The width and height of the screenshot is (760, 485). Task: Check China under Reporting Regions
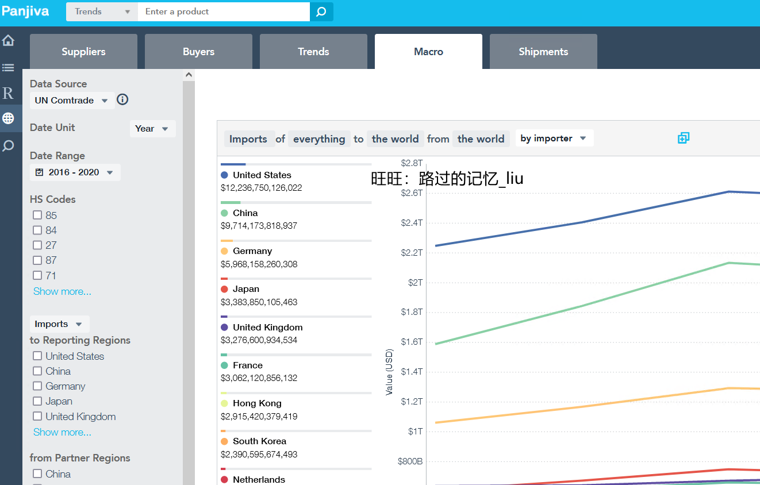point(37,371)
